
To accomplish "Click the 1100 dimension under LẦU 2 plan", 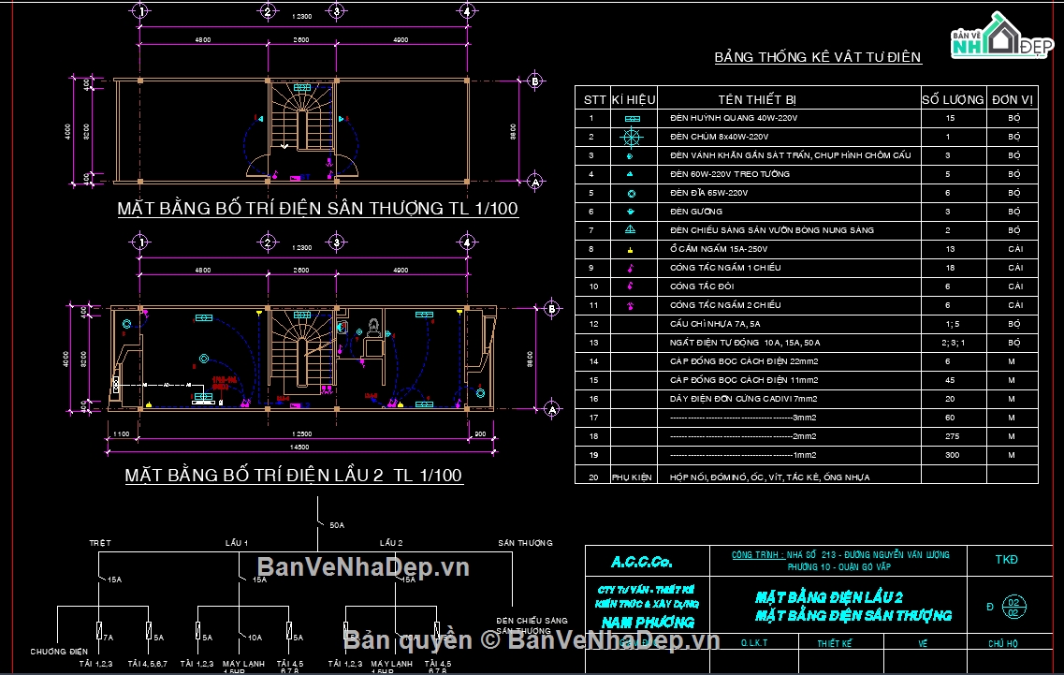I will (122, 434).
